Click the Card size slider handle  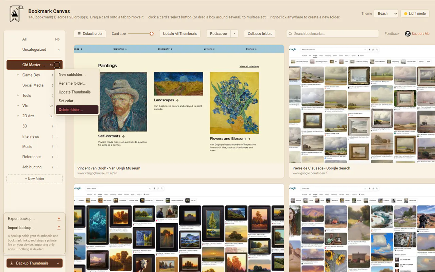(152, 34)
